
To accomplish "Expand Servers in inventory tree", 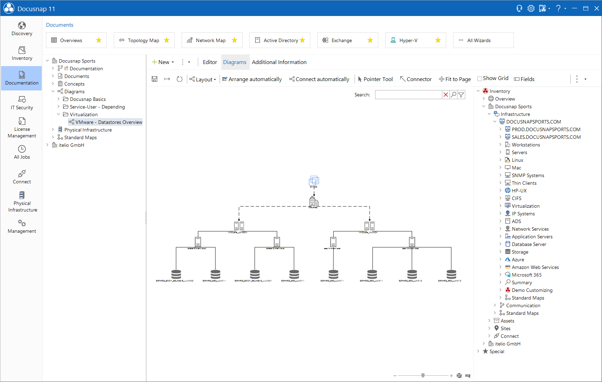I will pos(500,152).
